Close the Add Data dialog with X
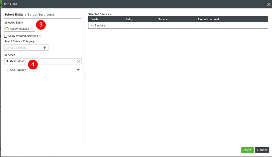The height and width of the screenshot is (157, 272). (x=269, y=4)
